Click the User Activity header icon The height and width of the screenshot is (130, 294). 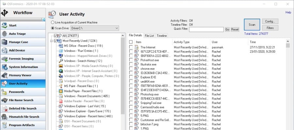(x=52, y=14)
